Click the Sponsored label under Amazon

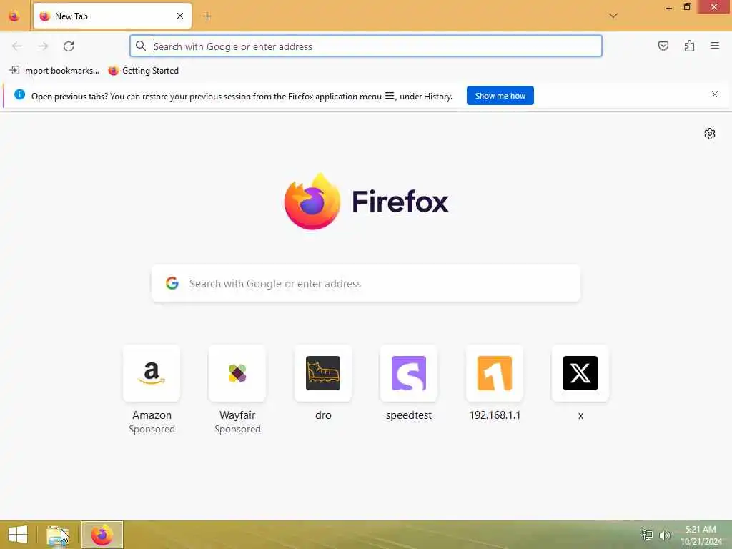tap(152, 429)
